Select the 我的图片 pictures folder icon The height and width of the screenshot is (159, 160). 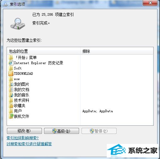11,84
